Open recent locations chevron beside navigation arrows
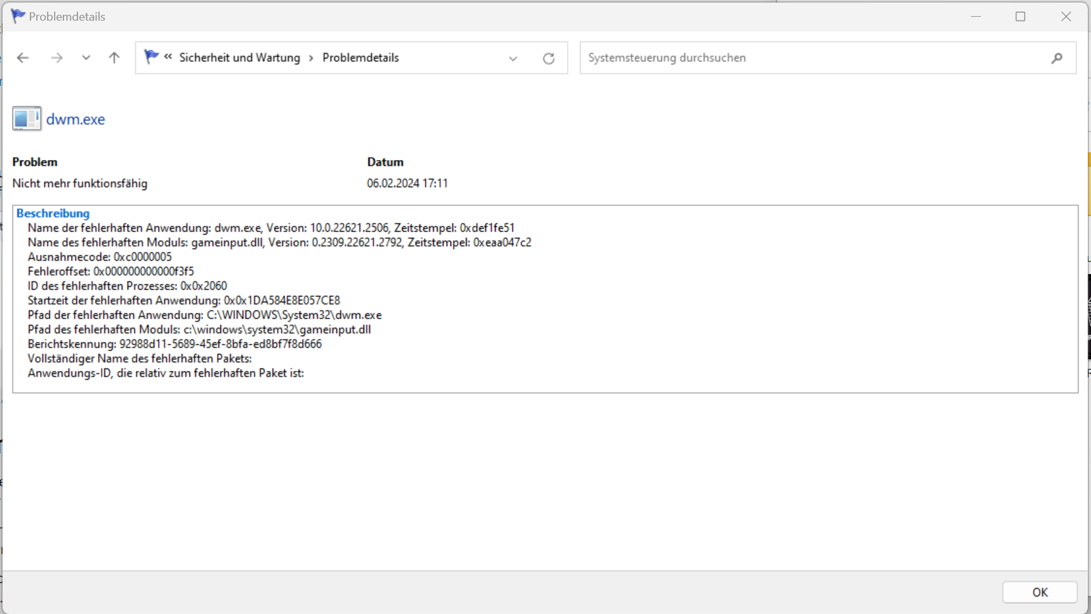 pyautogui.click(x=86, y=58)
